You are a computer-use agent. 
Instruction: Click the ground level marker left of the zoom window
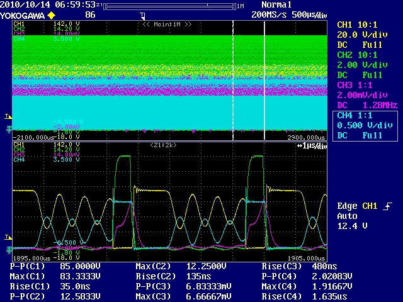(8, 249)
